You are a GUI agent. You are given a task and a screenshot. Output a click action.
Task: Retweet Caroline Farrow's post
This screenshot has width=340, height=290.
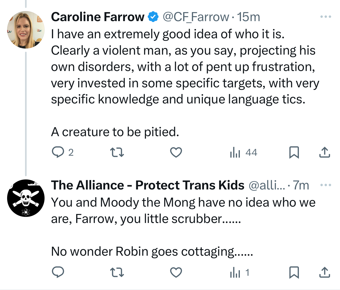[117, 152]
